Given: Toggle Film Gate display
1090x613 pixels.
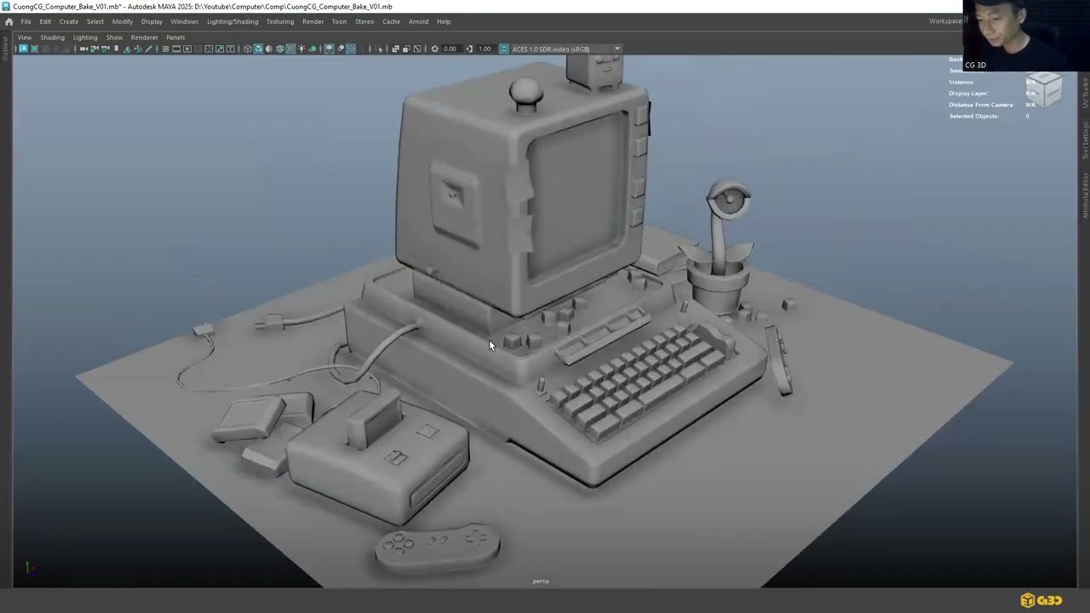Looking at the screenshot, I should coord(176,49).
